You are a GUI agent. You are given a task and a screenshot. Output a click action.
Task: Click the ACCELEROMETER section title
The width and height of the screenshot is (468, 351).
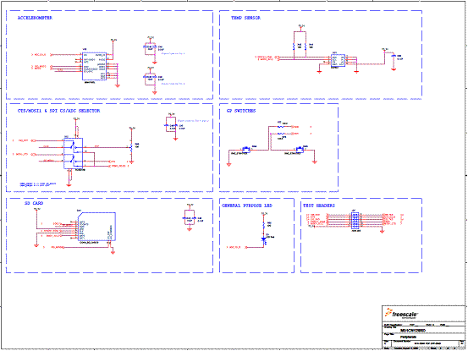click(x=35, y=18)
